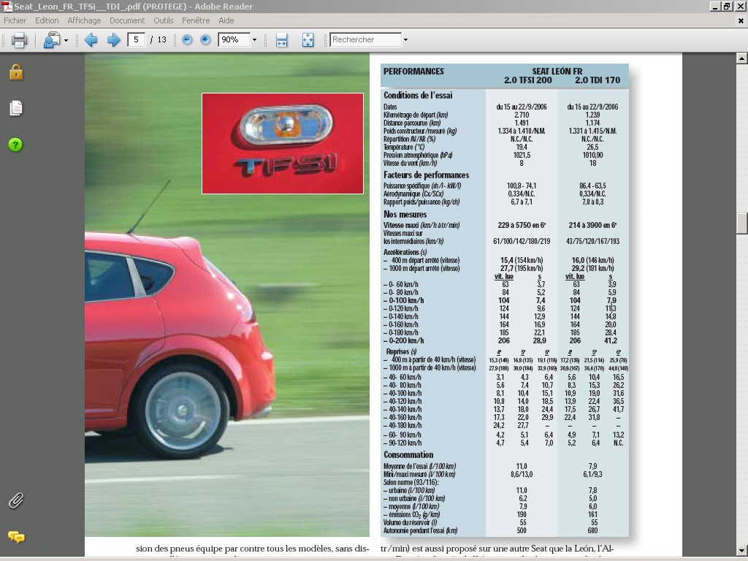748x561 pixels.
Task: Expand the collaboration tool dropdown arrow
Action: [x=66, y=40]
